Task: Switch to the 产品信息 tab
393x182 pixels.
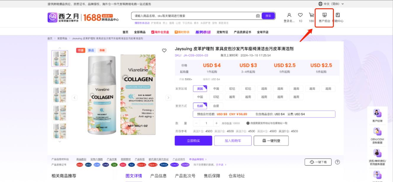Action: 158,176
